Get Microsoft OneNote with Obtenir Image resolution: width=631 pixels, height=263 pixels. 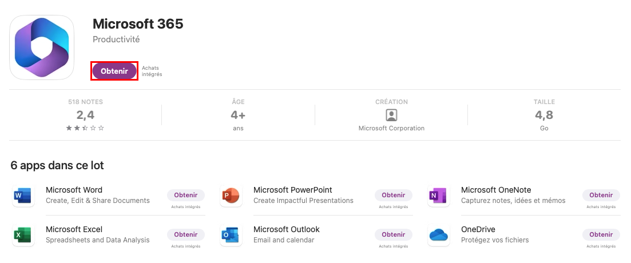601,195
